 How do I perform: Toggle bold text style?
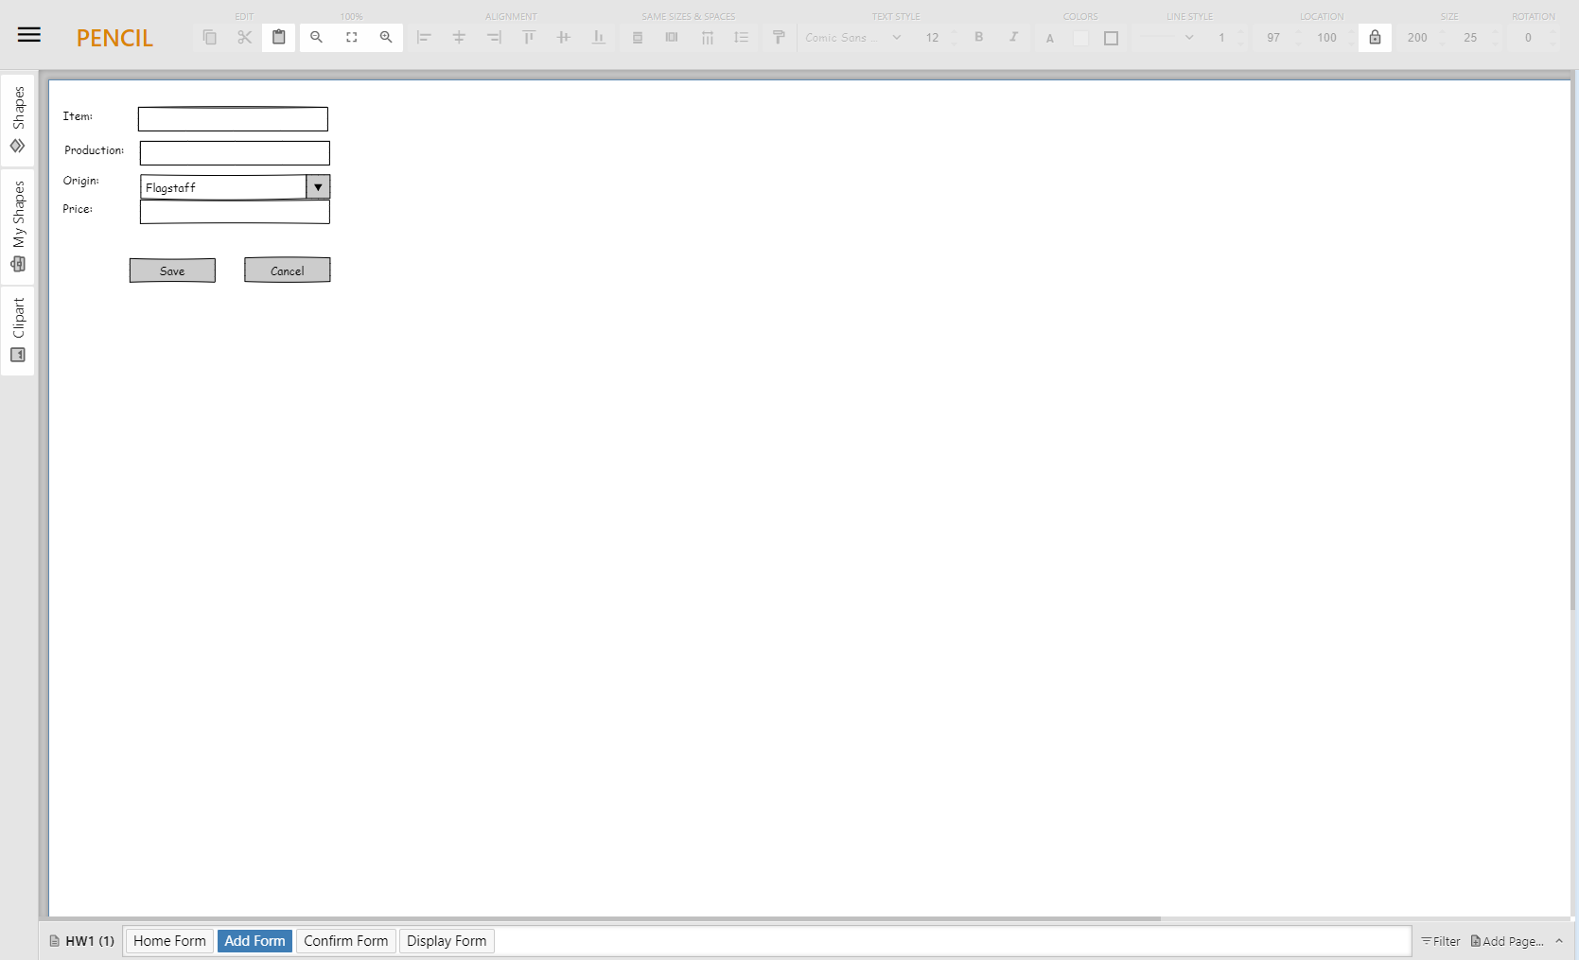(979, 37)
